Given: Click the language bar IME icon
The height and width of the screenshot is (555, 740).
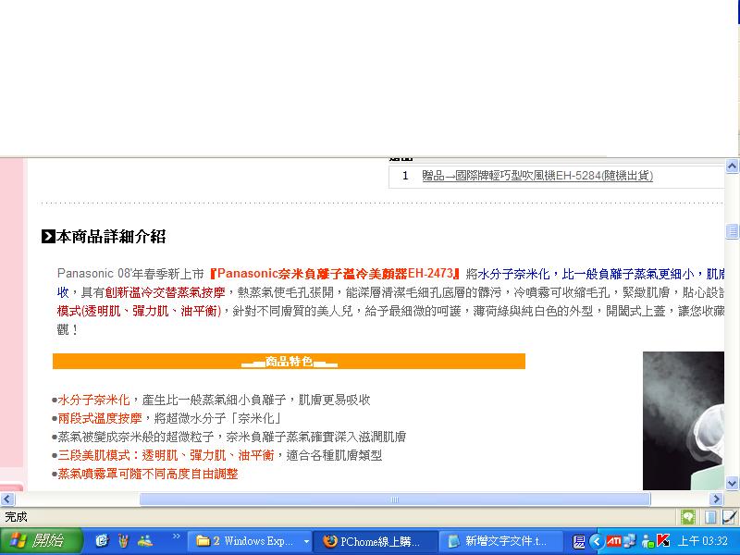Looking at the screenshot, I should [x=579, y=541].
